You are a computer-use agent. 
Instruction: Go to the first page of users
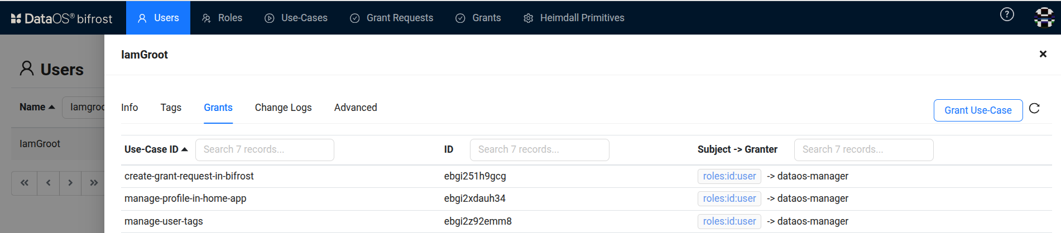tap(25, 183)
